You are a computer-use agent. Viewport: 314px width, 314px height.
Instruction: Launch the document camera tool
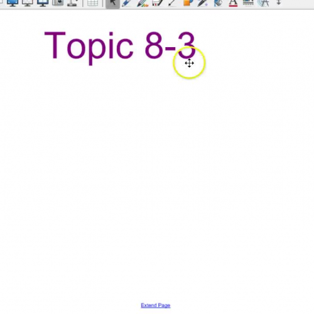72,3
